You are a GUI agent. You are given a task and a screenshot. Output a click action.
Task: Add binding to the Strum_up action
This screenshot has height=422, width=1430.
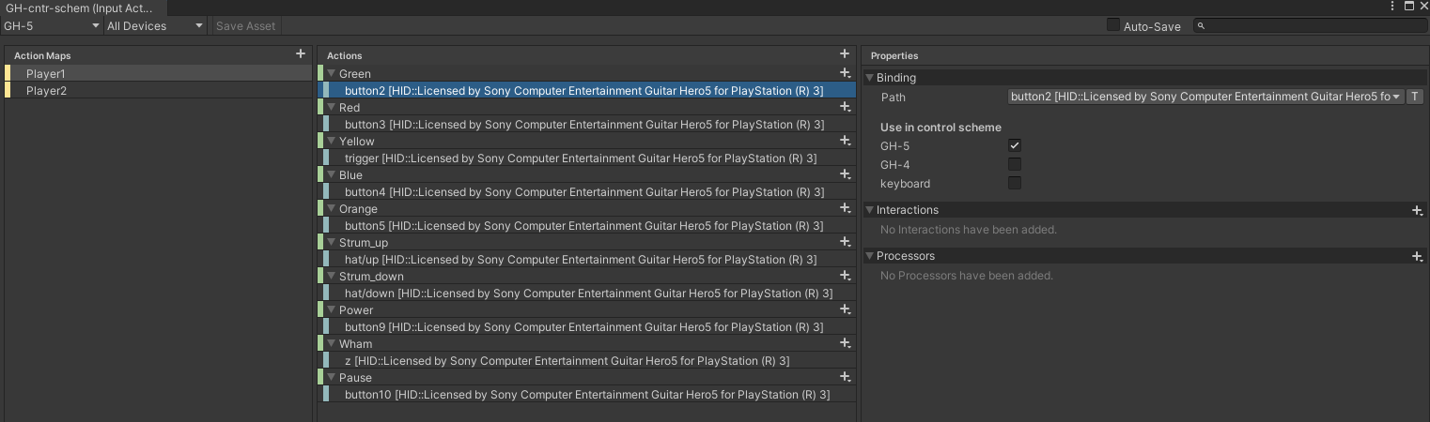846,243
